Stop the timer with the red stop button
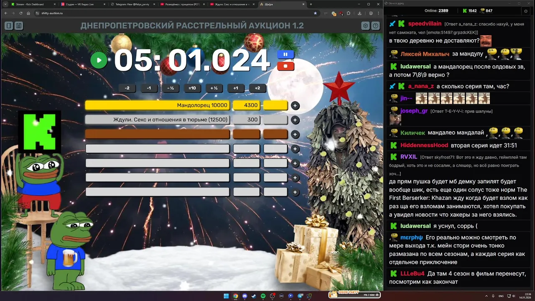535x301 pixels. 285,66
